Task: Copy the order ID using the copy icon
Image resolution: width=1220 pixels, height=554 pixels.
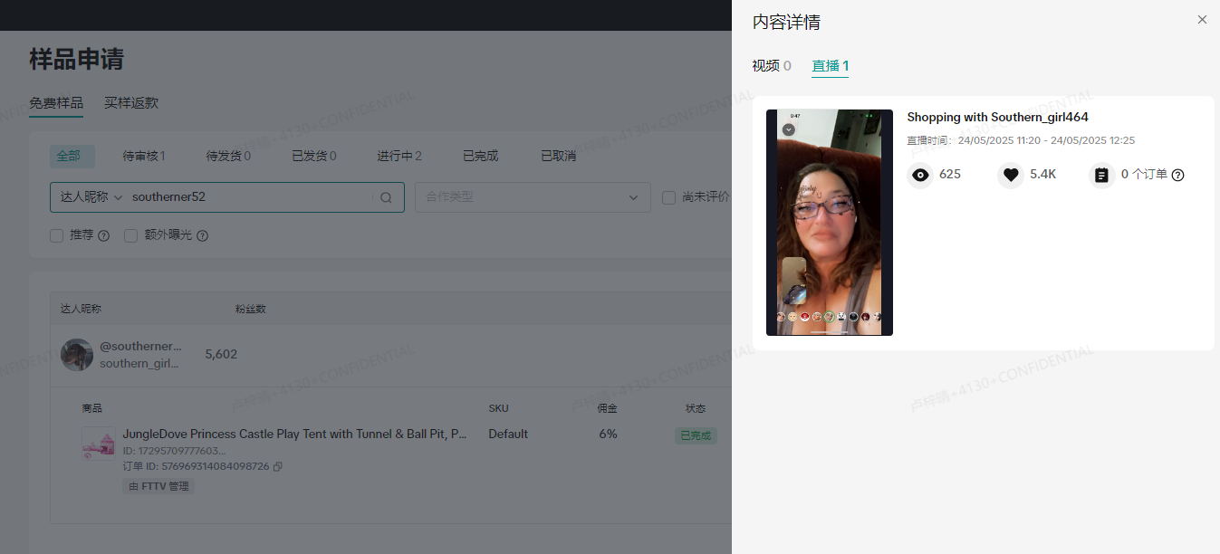Action: pos(277,466)
